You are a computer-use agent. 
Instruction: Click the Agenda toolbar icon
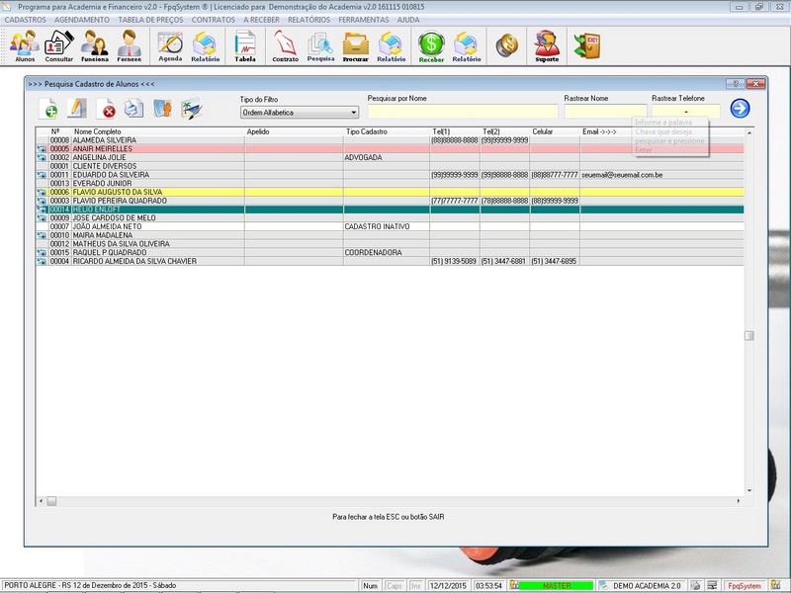point(170,45)
